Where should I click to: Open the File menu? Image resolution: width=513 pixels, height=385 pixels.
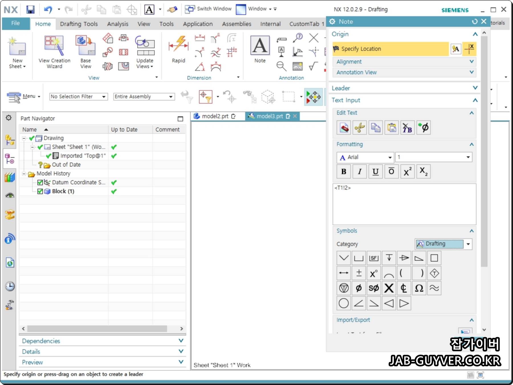tap(16, 23)
